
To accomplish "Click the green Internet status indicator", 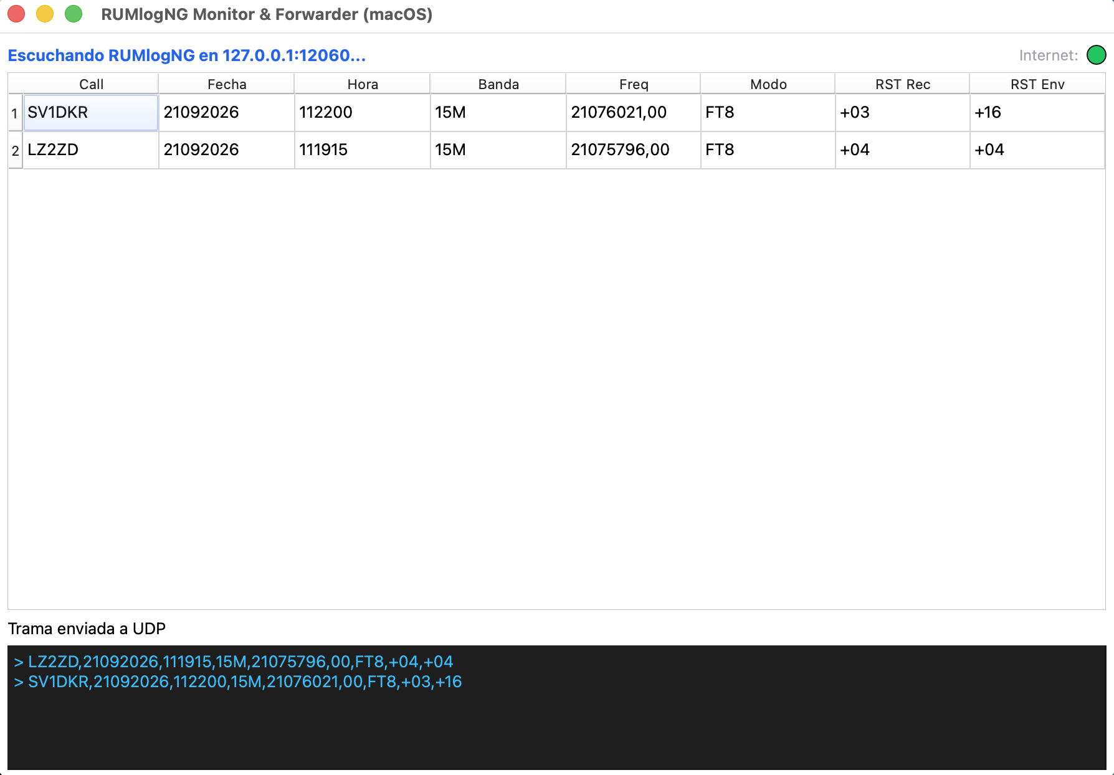I will click(x=1096, y=55).
